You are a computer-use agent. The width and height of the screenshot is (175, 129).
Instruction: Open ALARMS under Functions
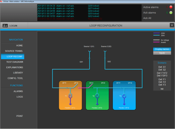[18, 91]
